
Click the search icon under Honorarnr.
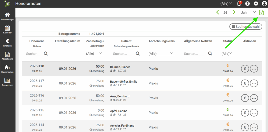pos(46,53)
